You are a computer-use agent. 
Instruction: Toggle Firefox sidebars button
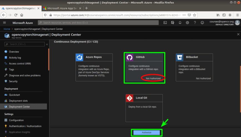pos(224,15)
